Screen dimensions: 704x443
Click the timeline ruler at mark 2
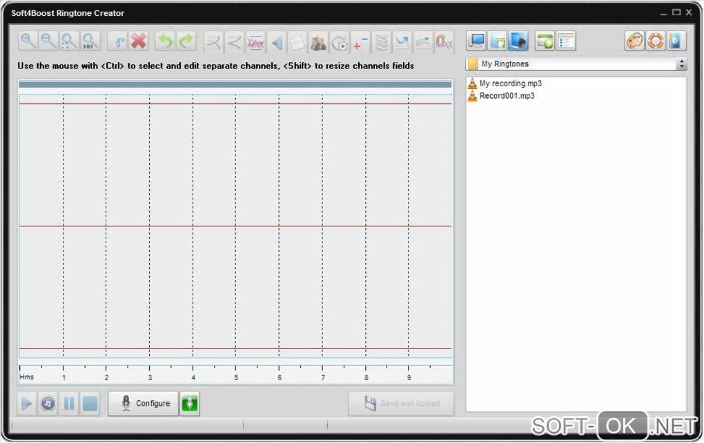[x=106, y=377]
